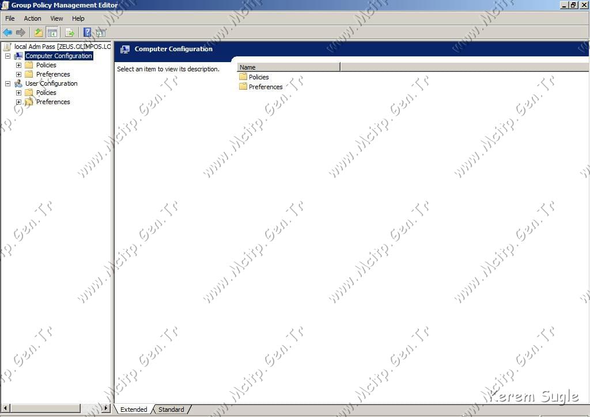Select Policies label under Computer Configuration tree
This screenshot has width=590, height=417.
point(46,65)
